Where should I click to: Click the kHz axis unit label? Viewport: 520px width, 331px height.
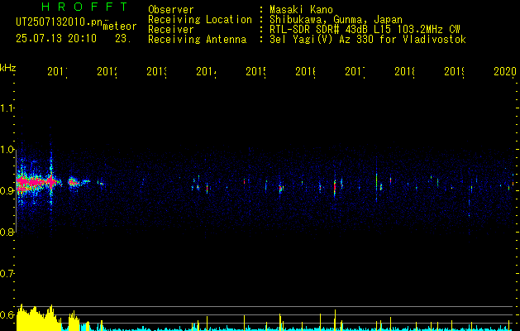(x=7, y=67)
